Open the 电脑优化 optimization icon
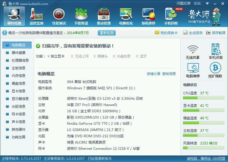This screenshot has height=162, width=228. point(126,16)
